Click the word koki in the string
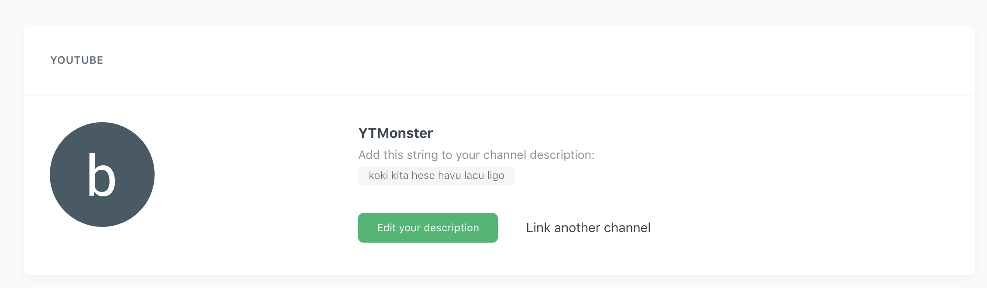 (x=378, y=175)
